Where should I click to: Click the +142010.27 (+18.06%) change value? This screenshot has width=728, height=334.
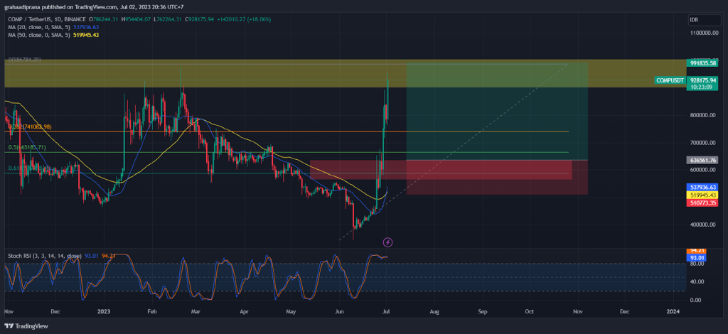pyautogui.click(x=245, y=19)
